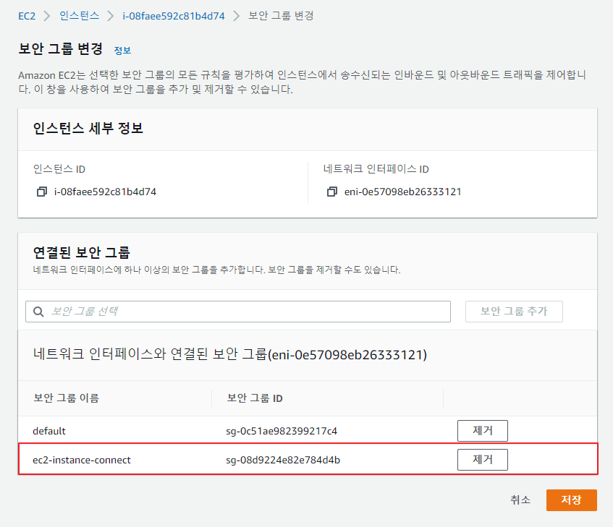Remove the ec2-instance-connect security group

[482, 460]
